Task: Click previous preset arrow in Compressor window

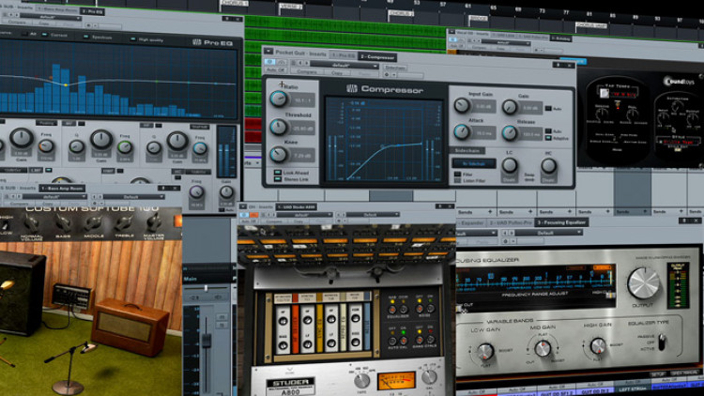Action: (x=300, y=63)
